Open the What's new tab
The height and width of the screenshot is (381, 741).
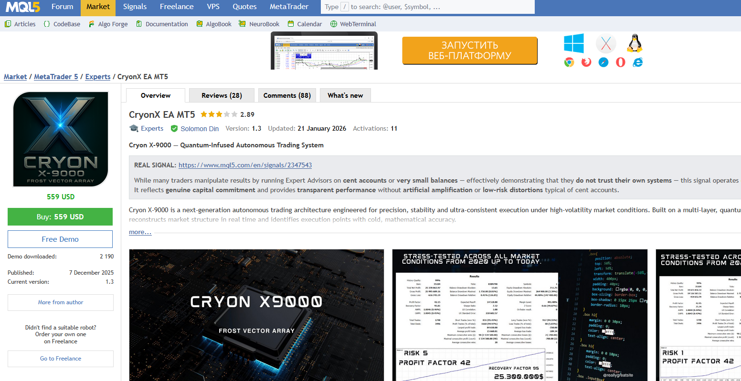tap(345, 95)
